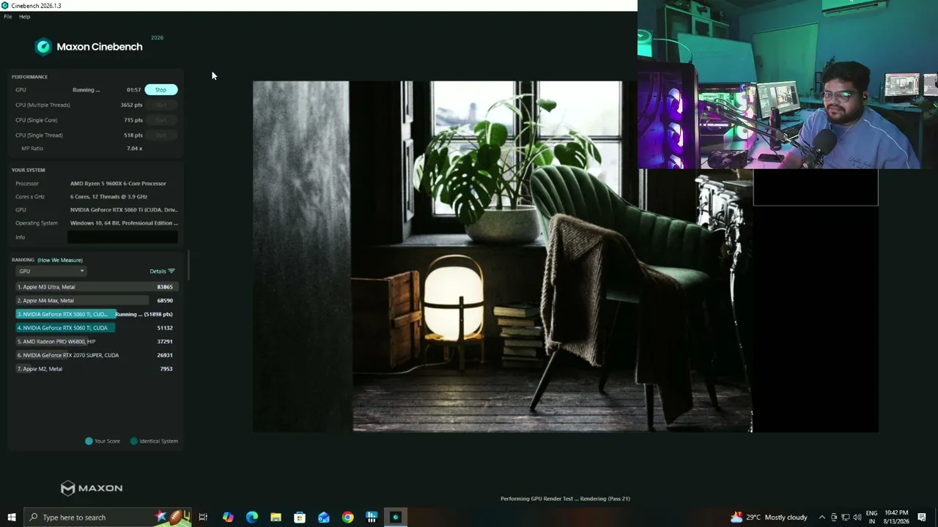The image size is (938, 527).
Task: Select the RTX 5060 Ti 51132 ranking row
Action: click(95, 328)
